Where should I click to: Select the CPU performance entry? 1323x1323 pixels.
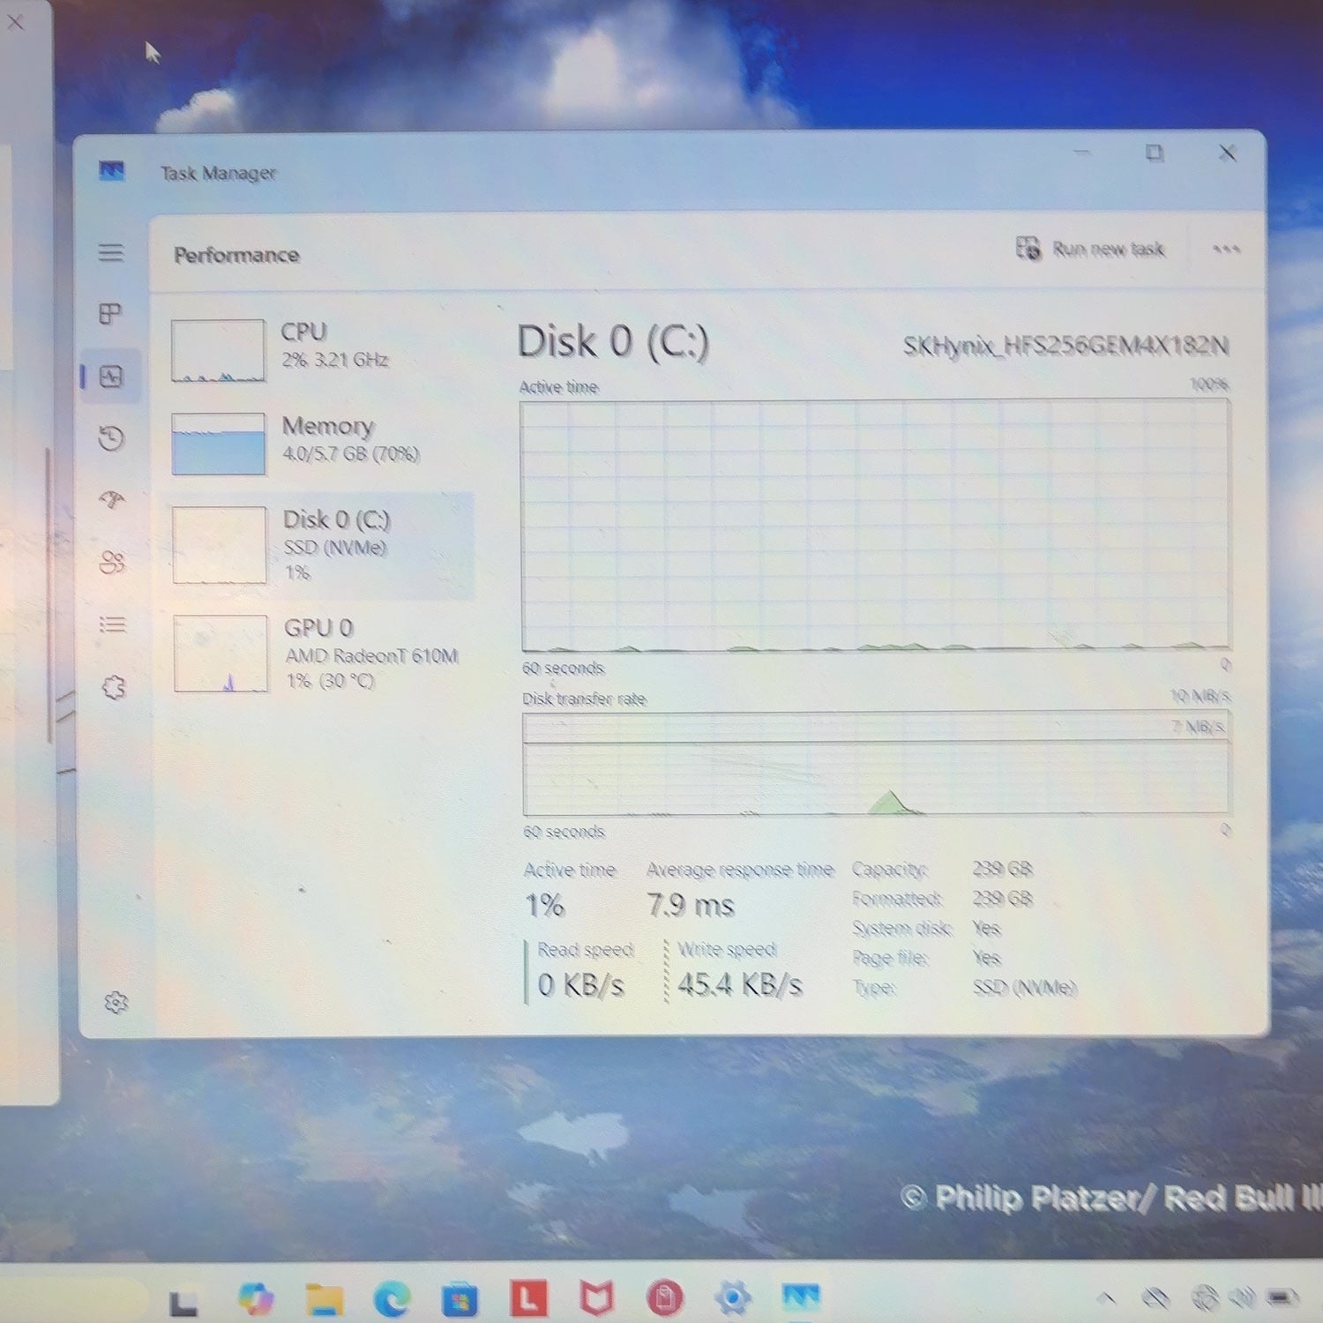tap(319, 350)
